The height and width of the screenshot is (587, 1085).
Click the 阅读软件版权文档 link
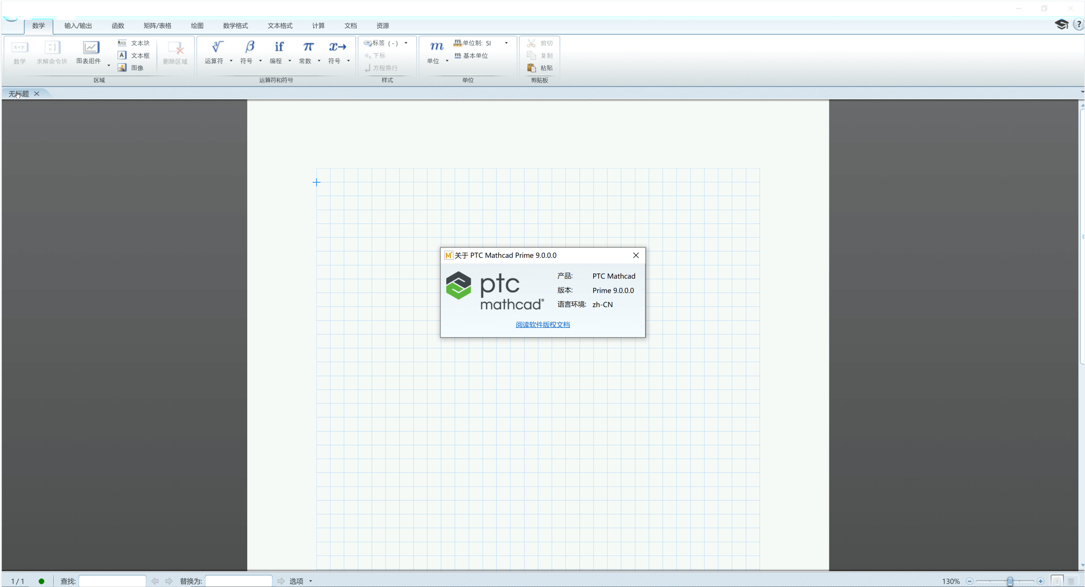[x=542, y=325]
